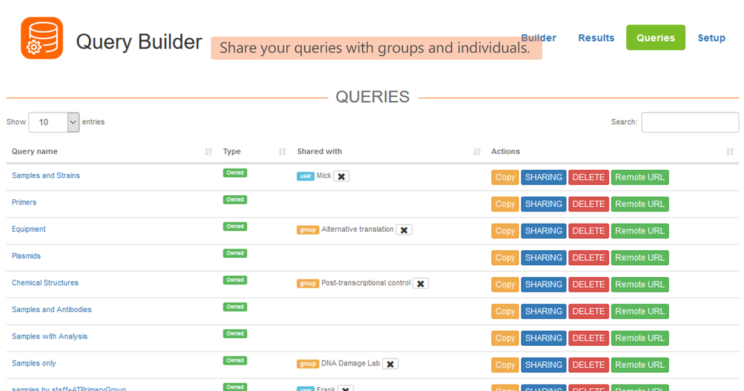
Task: Copy the Samples and Antibodies query
Action: pyautogui.click(x=505, y=311)
